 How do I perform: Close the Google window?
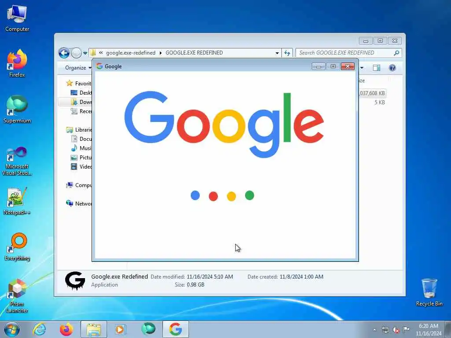(x=347, y=66)
